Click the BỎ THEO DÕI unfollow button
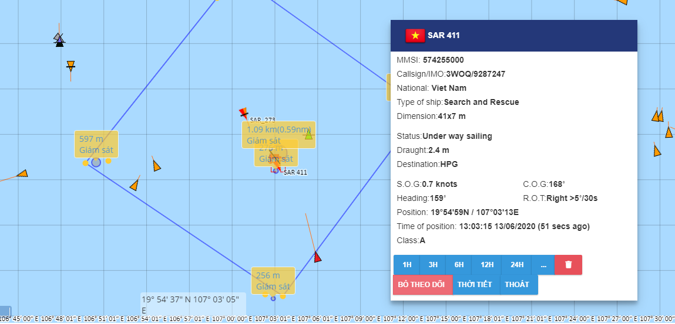Image resolution: width=675 pixels, height=324 pixels. [x=422, y=285]
